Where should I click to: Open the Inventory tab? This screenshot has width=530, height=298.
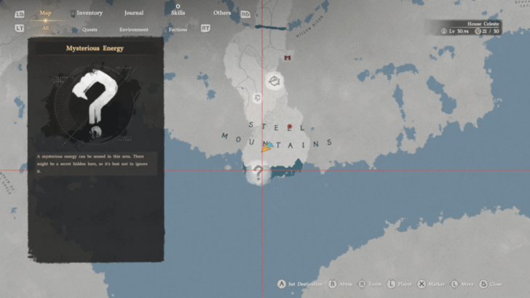coord(90,13)
